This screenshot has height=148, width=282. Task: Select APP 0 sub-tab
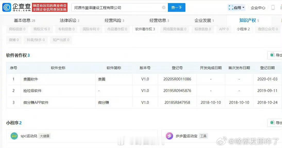pyautogui.click(x=224, y=29)
